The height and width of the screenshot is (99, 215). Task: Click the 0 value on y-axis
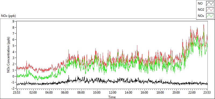tap(13, 76)
